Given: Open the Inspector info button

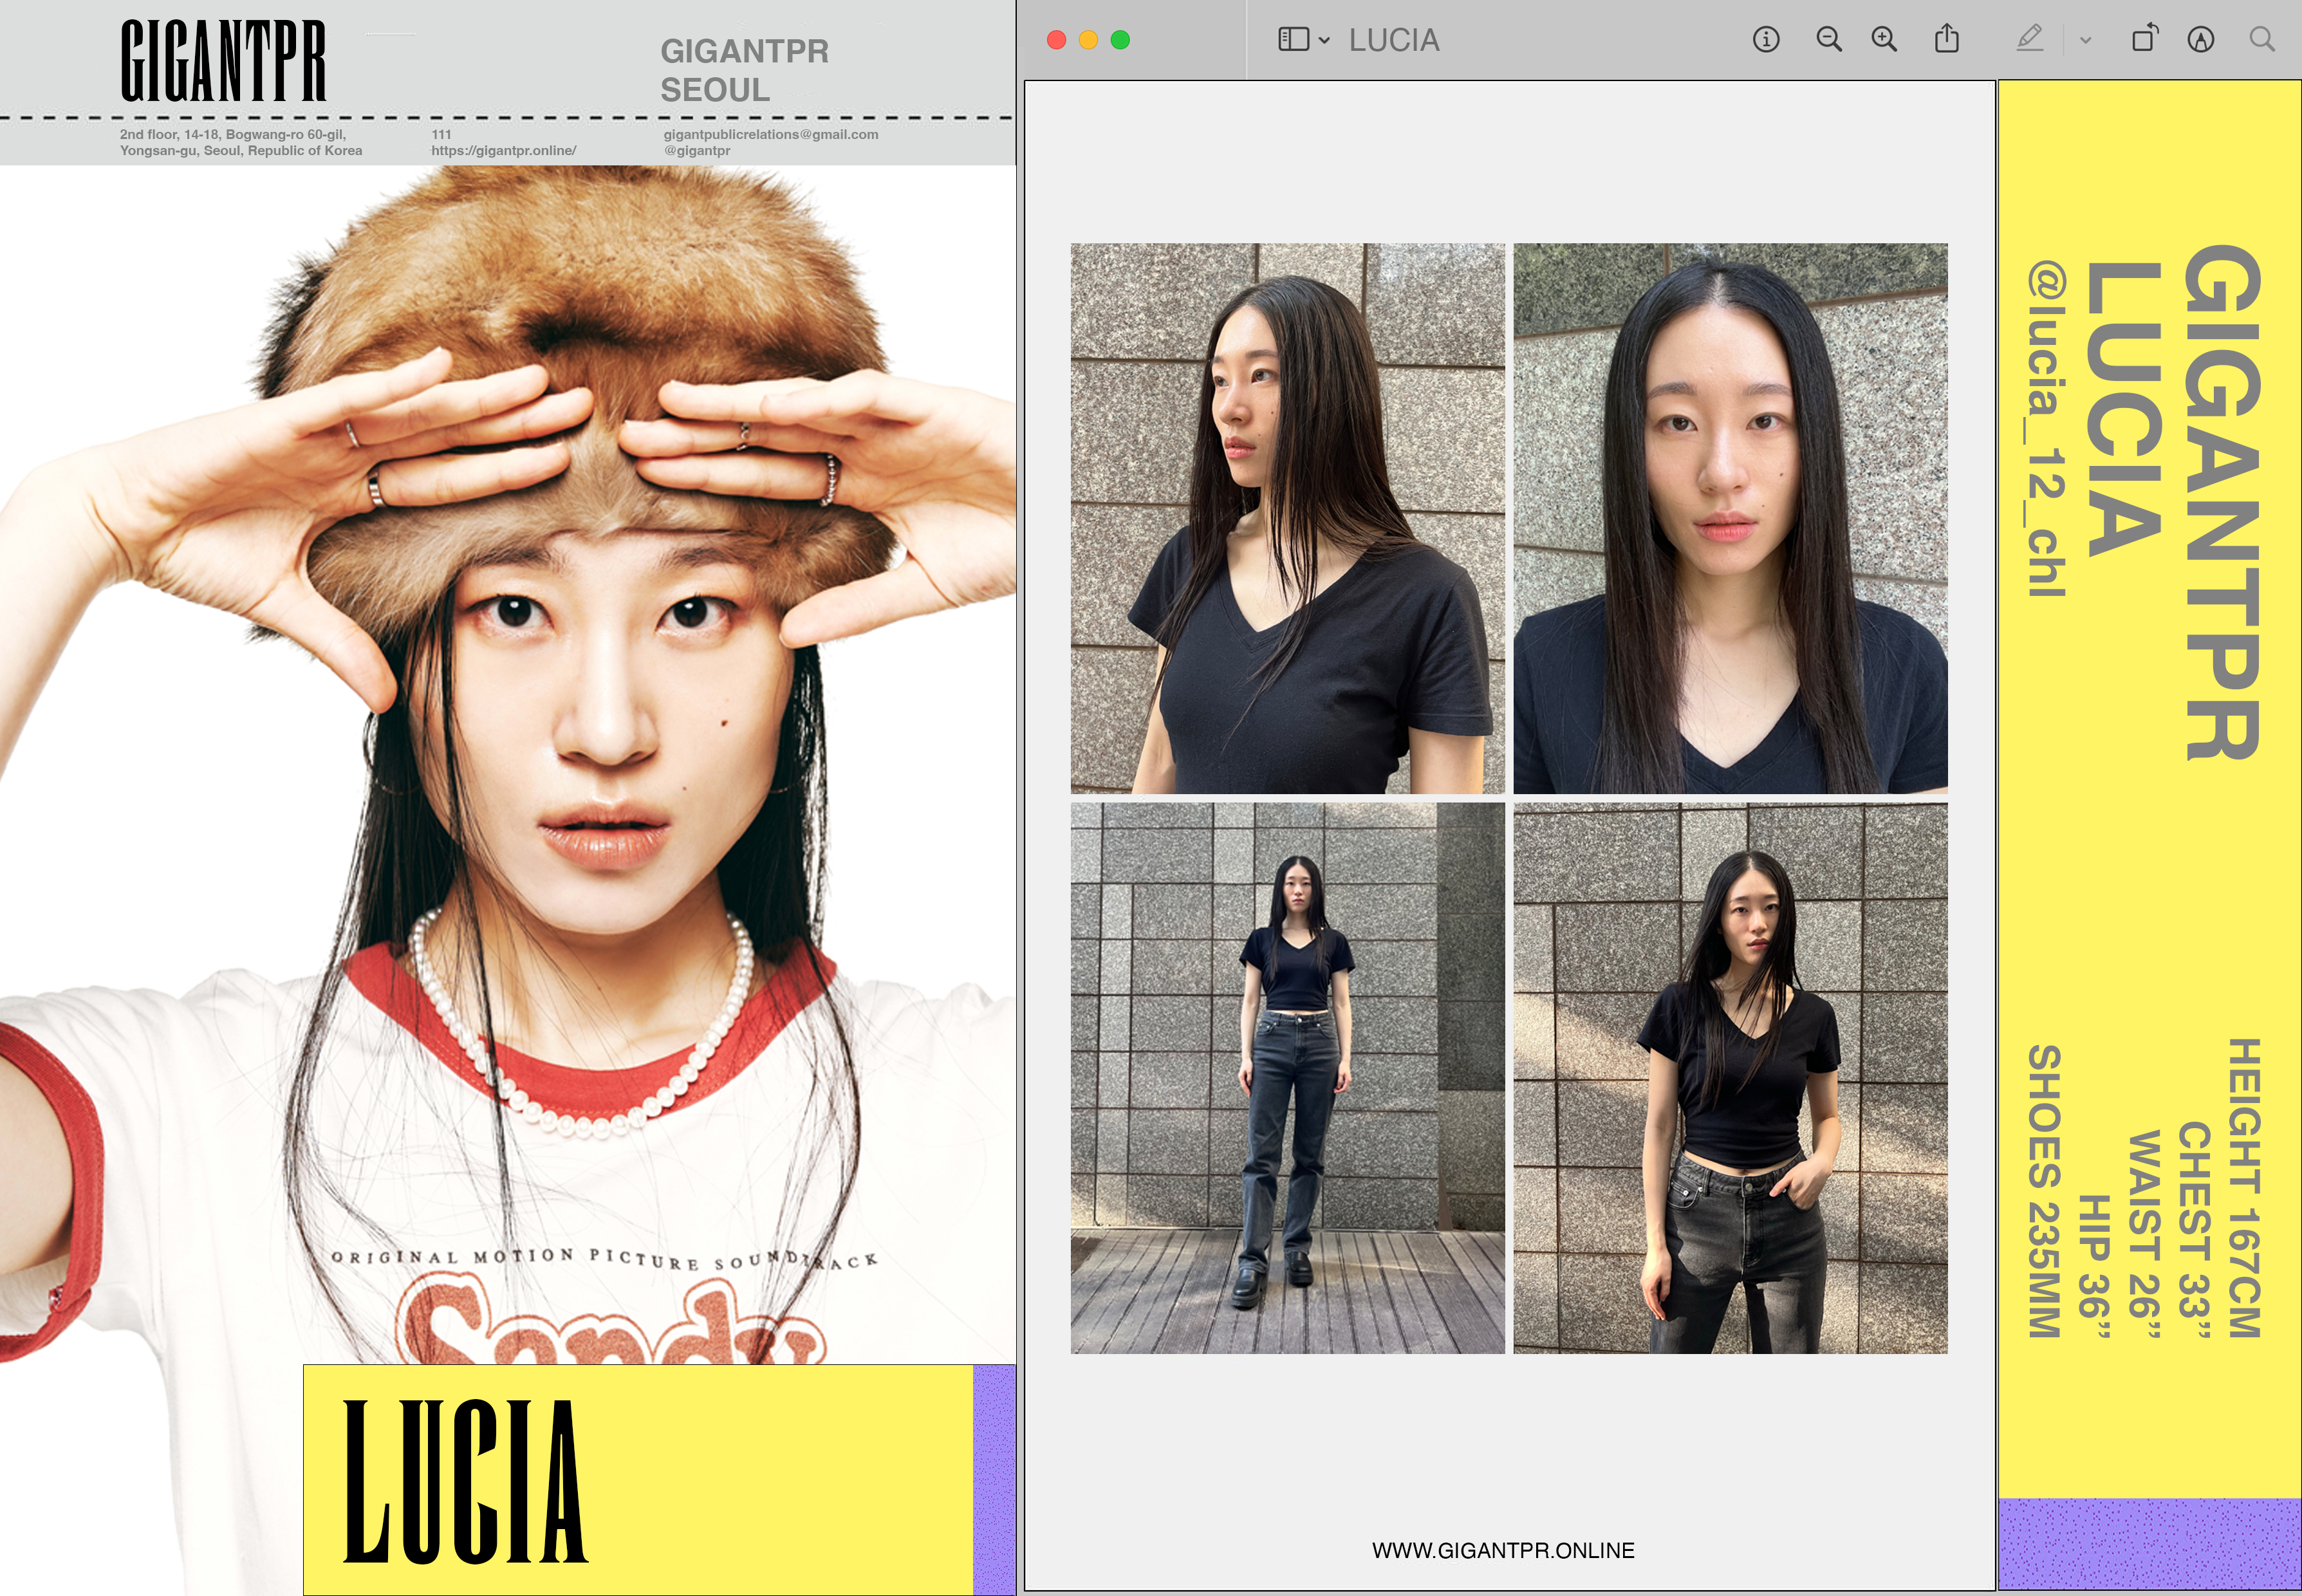Looking at the screenshot, I should [1766, 40].
